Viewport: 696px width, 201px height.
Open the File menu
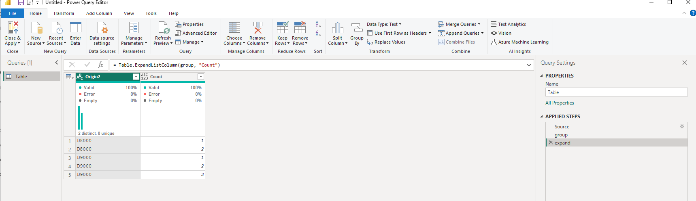(x=13, y=13)
